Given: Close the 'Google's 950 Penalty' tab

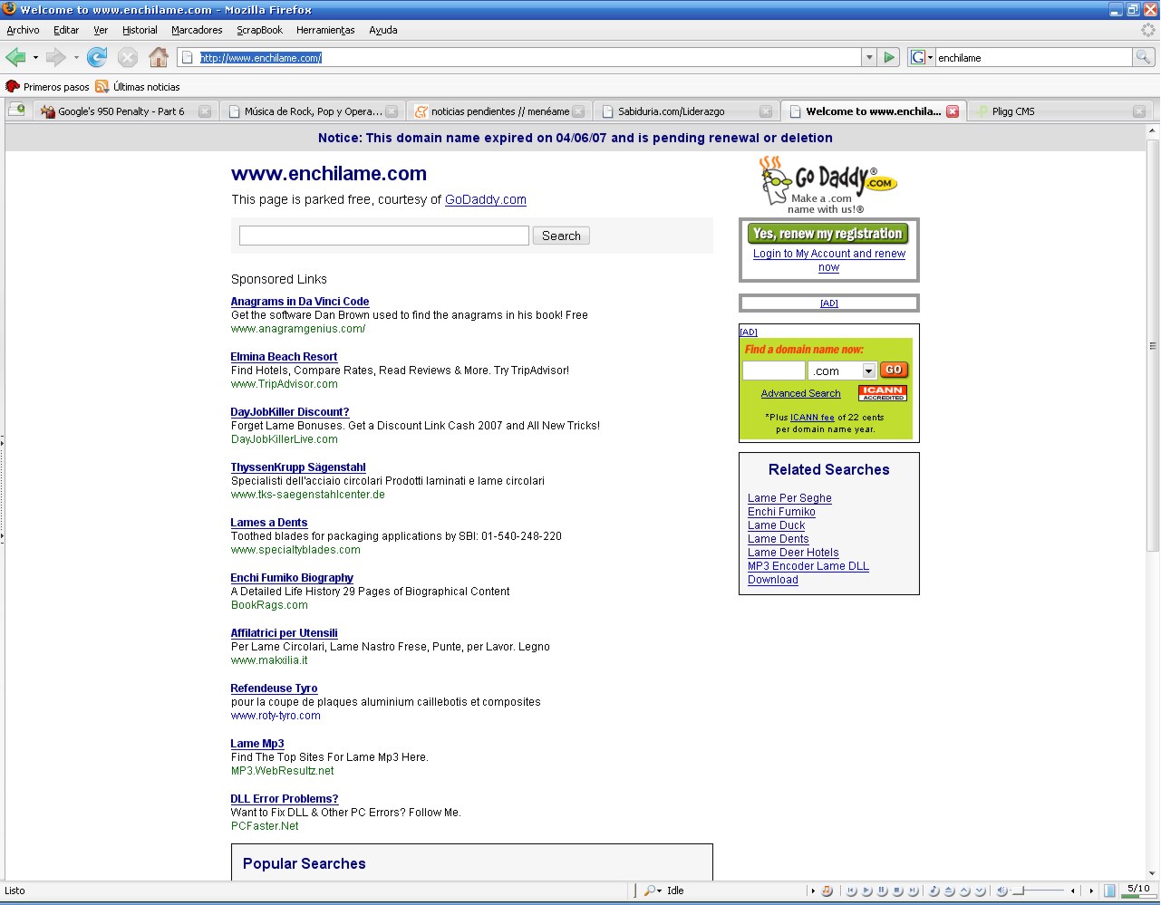Looking at the screenshot, I should point(205,111).
